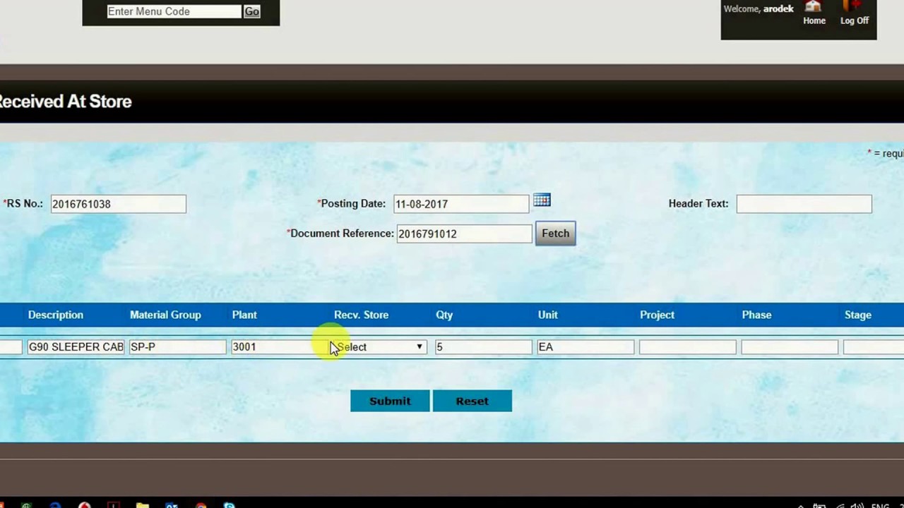Reset the form fields
The image size is (904, 508).
[x=472, y=401]
